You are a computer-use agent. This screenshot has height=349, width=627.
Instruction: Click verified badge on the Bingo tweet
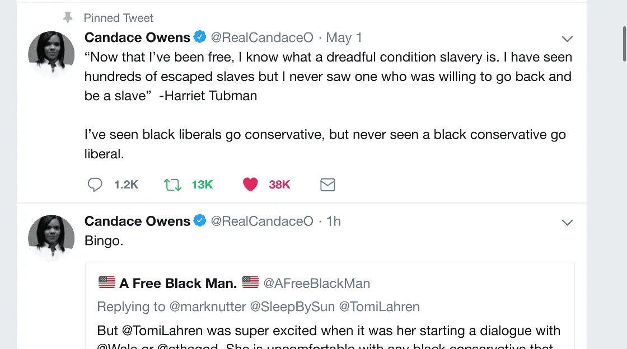(200, 221)
